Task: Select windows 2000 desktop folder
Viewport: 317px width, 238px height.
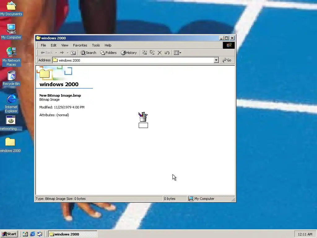Action: click(x=10, y=145)
